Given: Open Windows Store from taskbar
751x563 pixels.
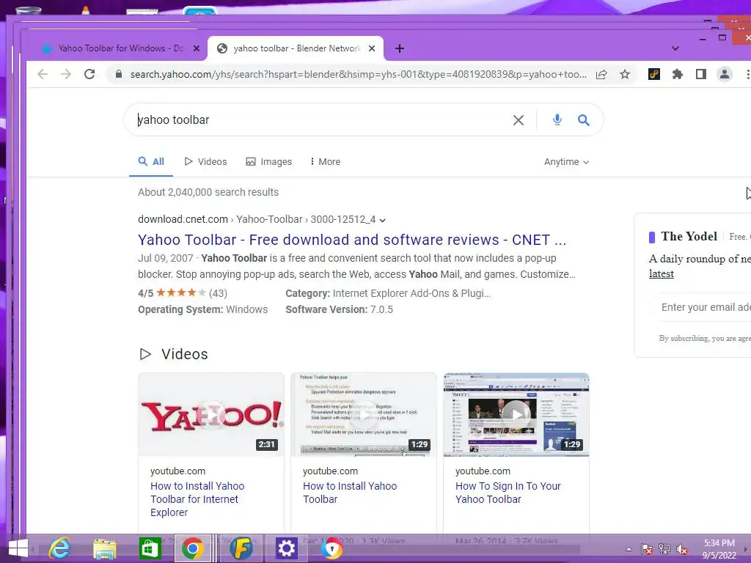Looking at the screenshot, I should point(150,548).
